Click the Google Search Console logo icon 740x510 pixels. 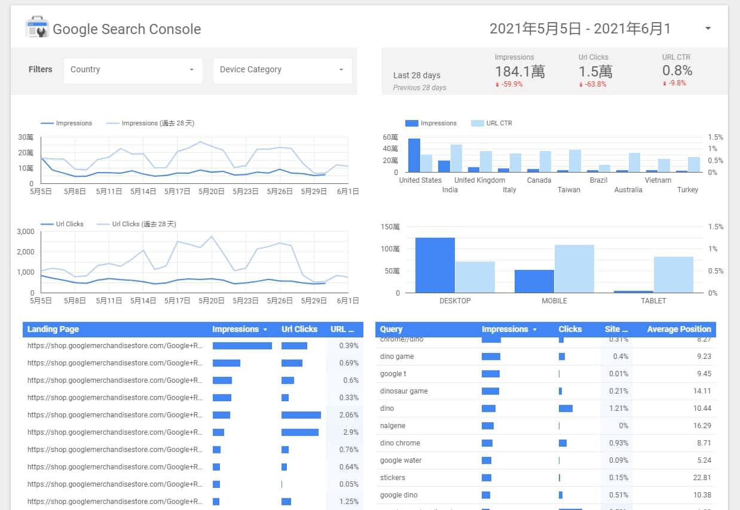tap(37, 28)
